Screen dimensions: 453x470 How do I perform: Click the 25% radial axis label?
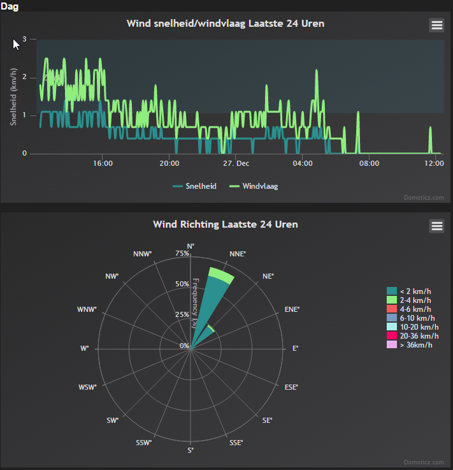click(x=182, y=314)
